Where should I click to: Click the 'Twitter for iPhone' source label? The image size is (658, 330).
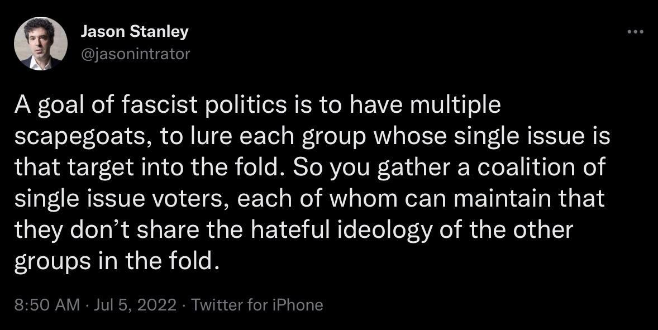[x=258, y=305]
